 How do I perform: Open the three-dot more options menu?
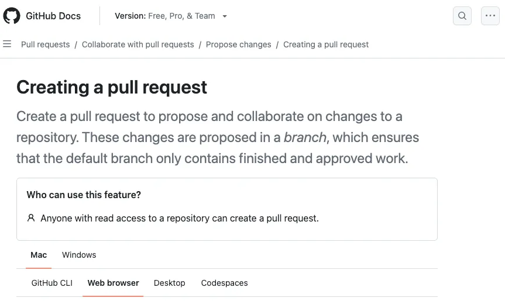click(490, 16)
